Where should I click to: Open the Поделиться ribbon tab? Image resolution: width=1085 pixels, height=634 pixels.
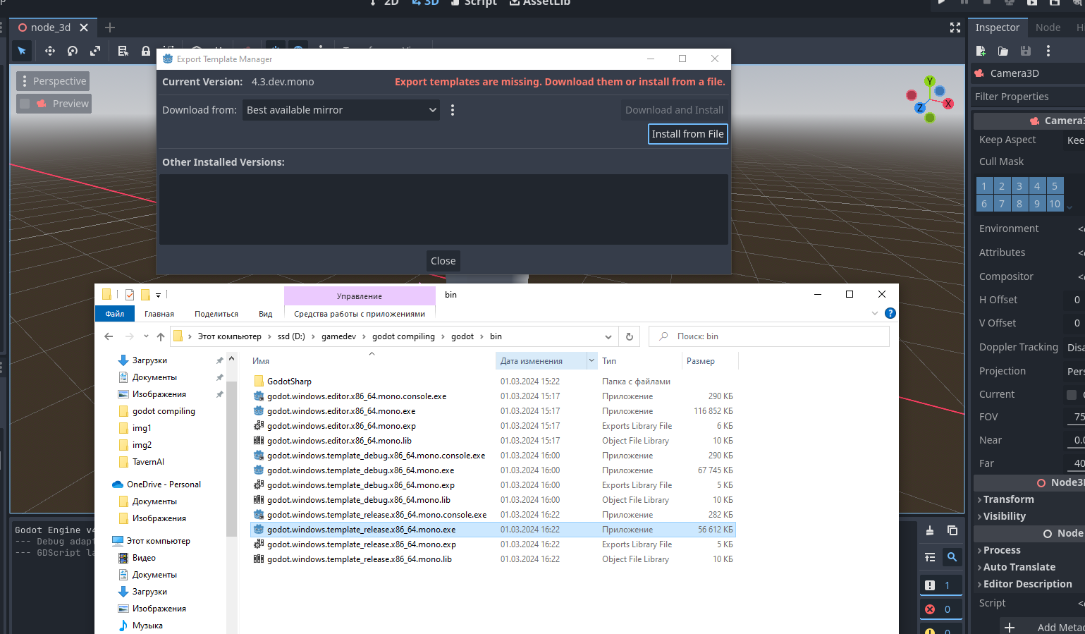point(216,314)
